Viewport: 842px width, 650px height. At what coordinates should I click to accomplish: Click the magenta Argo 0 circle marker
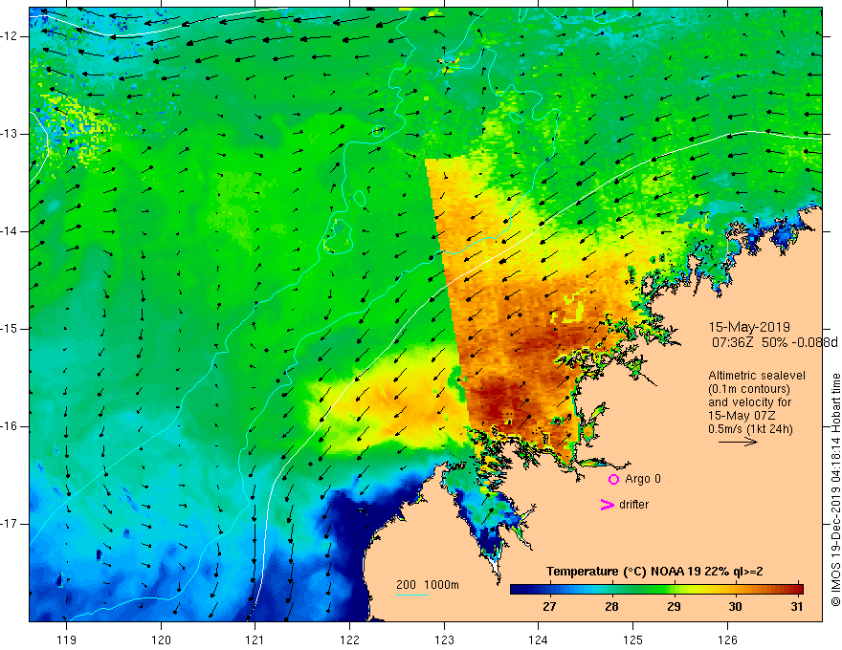(613, 480)
